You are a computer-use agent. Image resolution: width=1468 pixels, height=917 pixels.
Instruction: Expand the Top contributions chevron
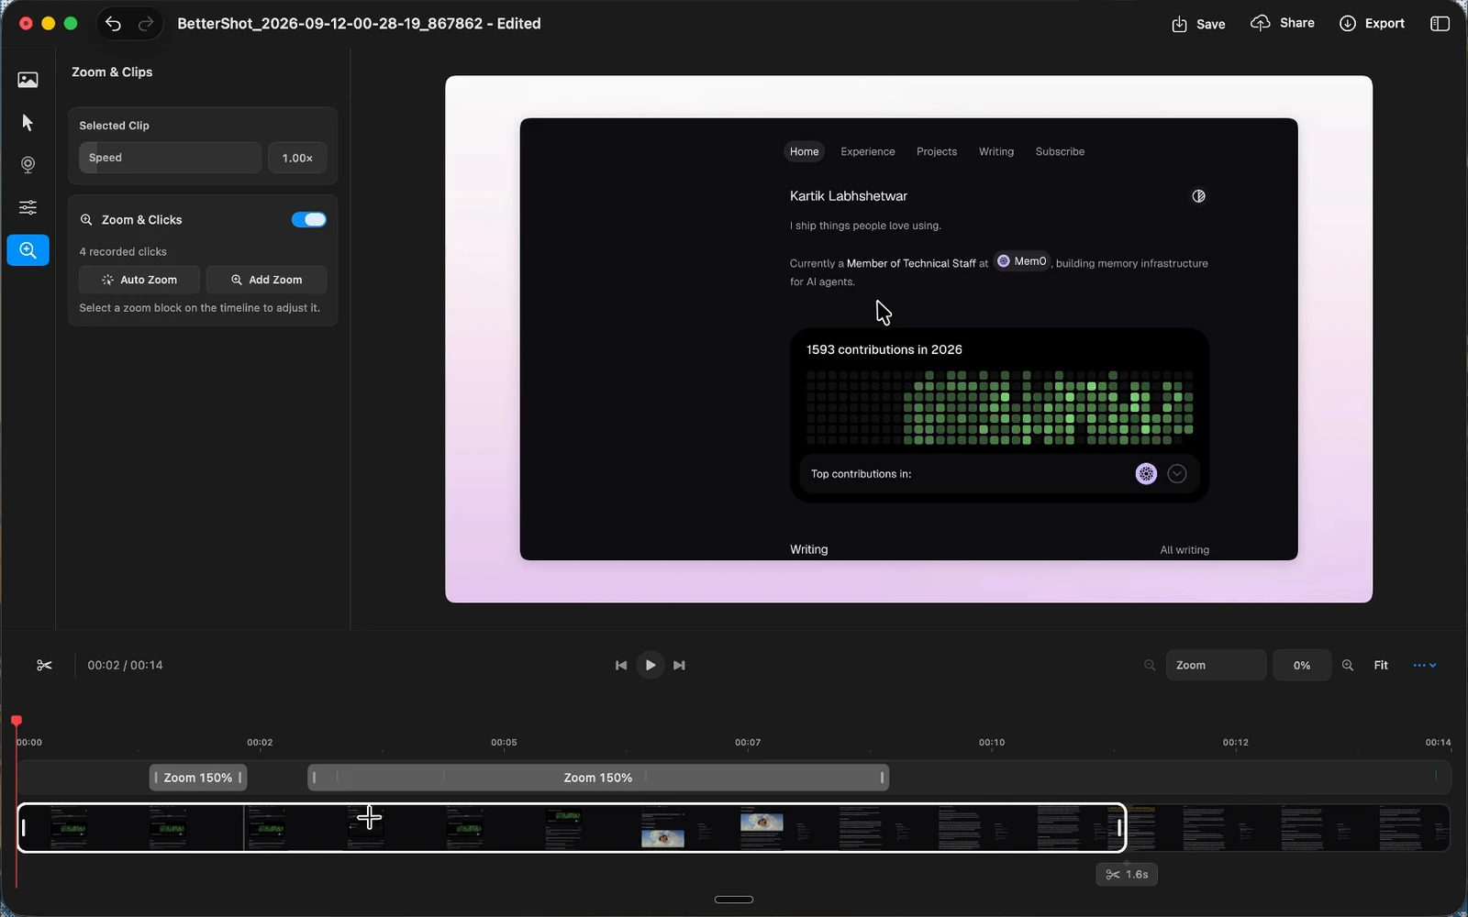click(1177, 474)
